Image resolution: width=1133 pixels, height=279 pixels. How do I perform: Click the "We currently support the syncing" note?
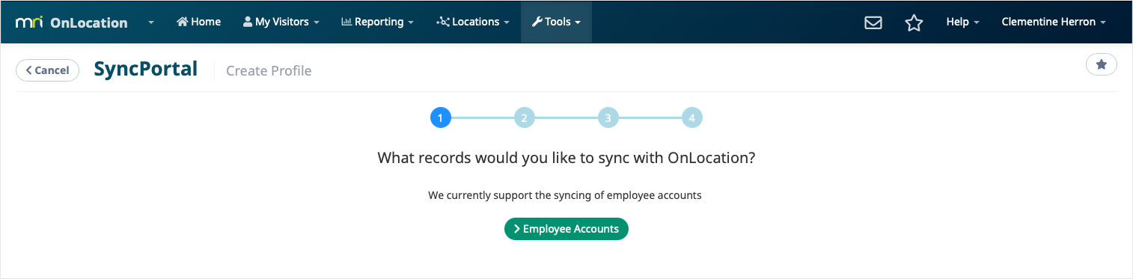pos(565,195)
